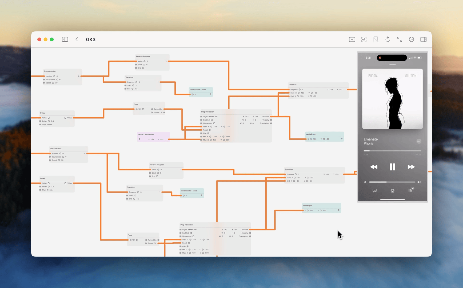The image size is (463, 288).
Task: Toggle the right inspector panel icon
Action: pos(423,39)
